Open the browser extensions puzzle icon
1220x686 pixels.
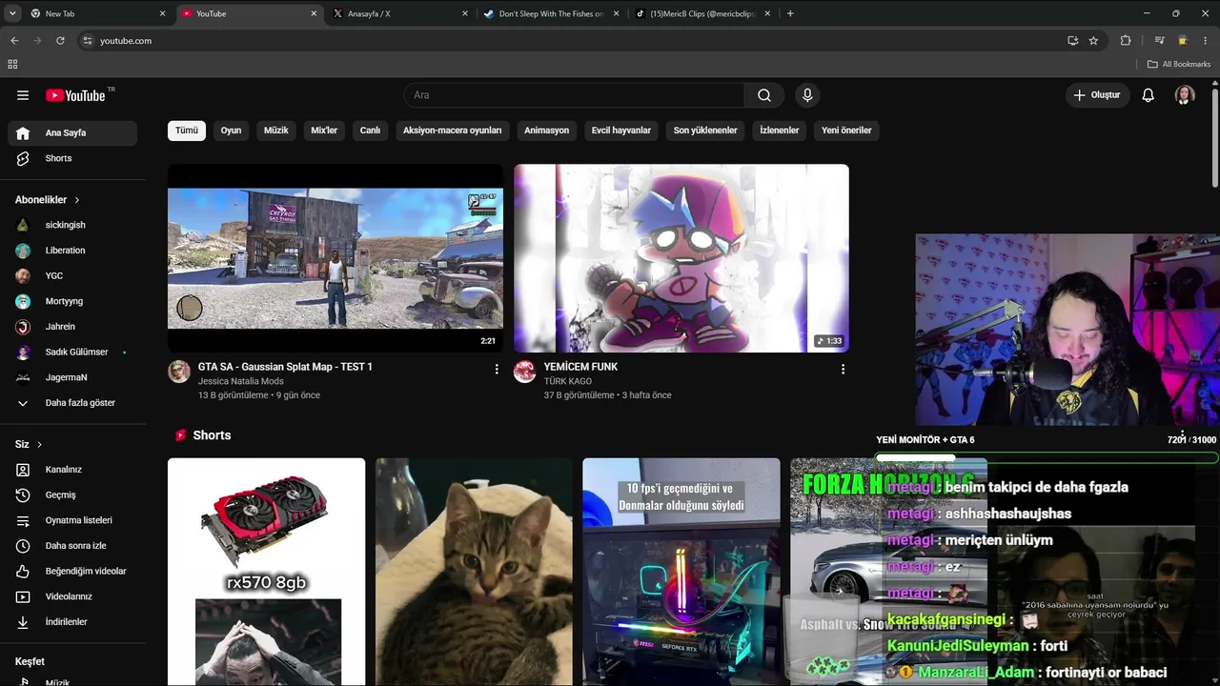click(x=1126, y=41)
